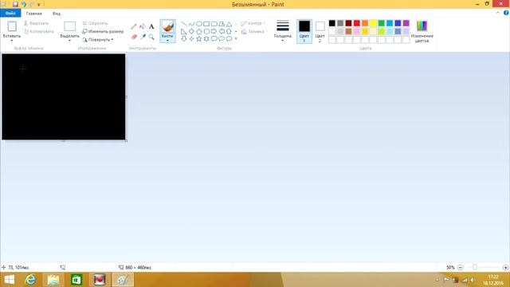Open the Выделить selection dropdown arrow
This screenshot has width=510, height=287.
tap(69, 41)
